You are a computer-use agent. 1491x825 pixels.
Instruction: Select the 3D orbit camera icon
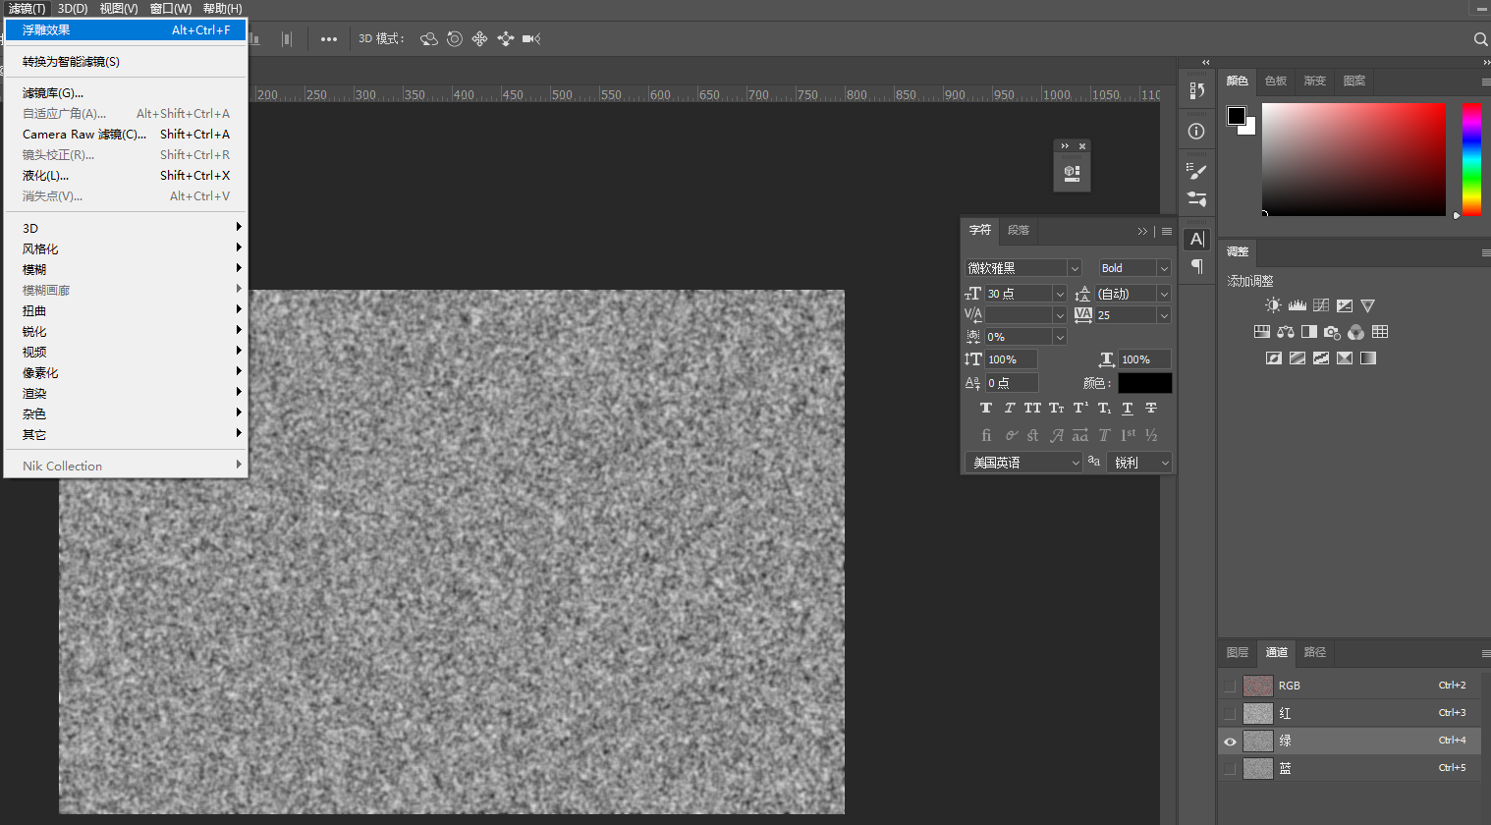pos(429,39)
